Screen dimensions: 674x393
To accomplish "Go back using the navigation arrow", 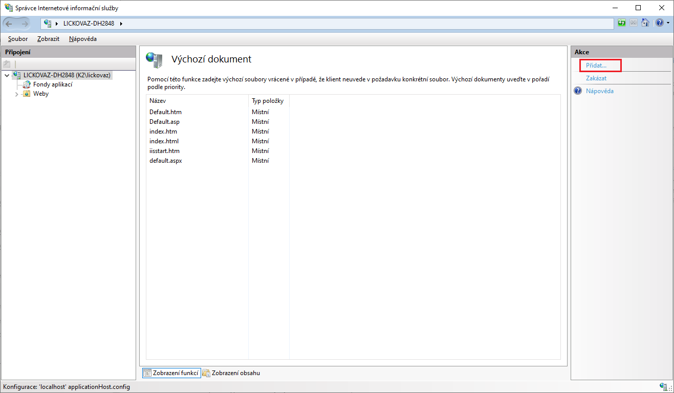I will point(9,24).
